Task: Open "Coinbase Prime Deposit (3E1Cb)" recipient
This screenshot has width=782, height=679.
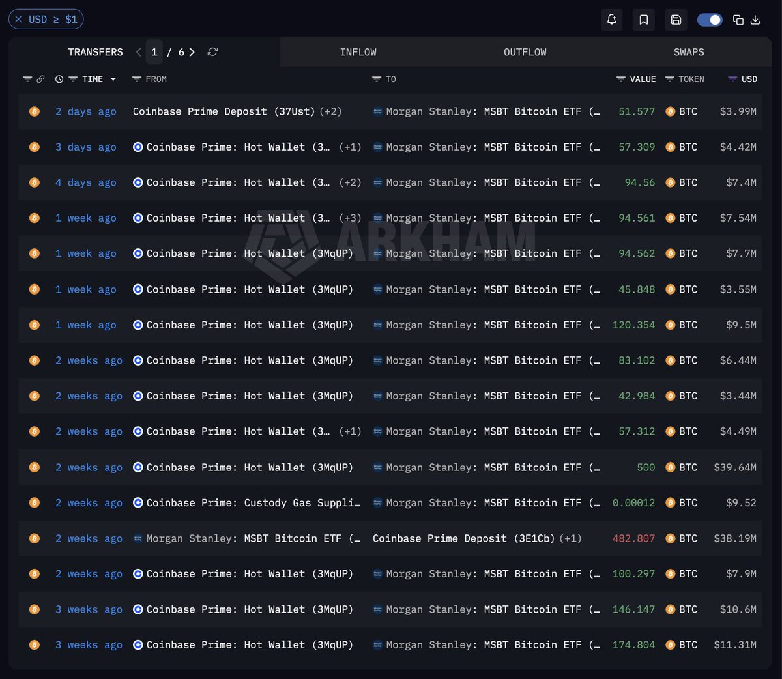Action: coord(463,538)
